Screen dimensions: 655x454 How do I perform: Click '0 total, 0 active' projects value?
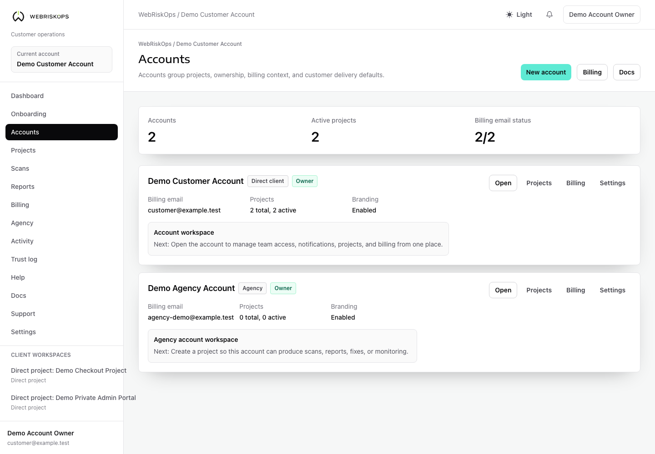pos(262,317)
